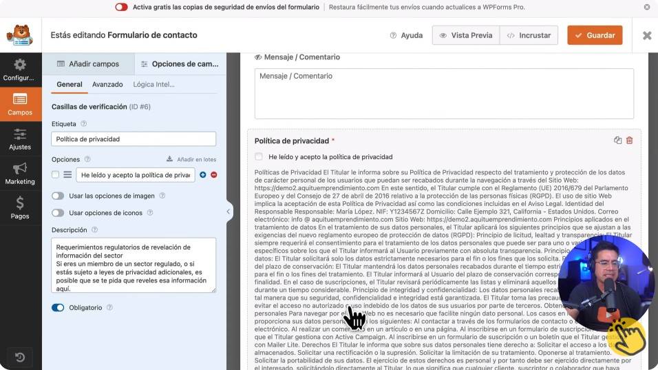658x370 pixels.
Task: Check 'He leído y acepto' preview checkbox
Action: coord(259,156)
